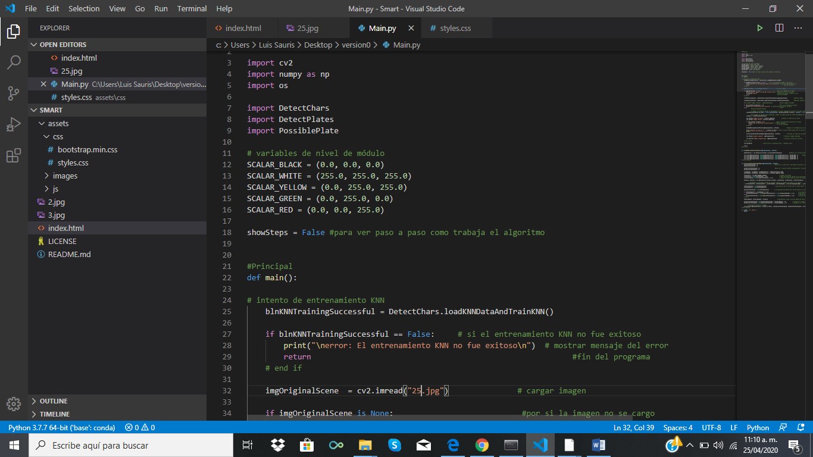Click line number 22 in the gutter
The width and height of the screenshot is (813, 457).
click(226, 278)
